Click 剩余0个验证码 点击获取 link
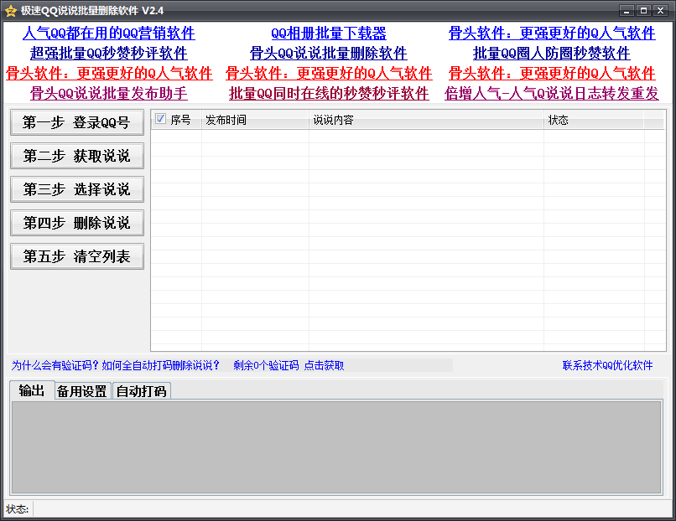The height and width of the screenshot is (521, 676). coord(289,365)
